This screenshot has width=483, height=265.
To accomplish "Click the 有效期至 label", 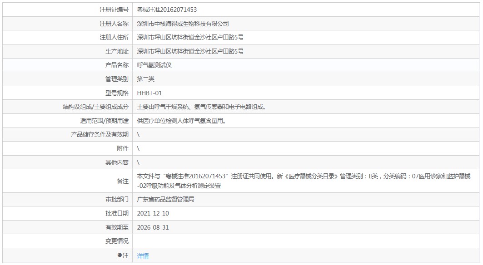I will pos(117,227).
